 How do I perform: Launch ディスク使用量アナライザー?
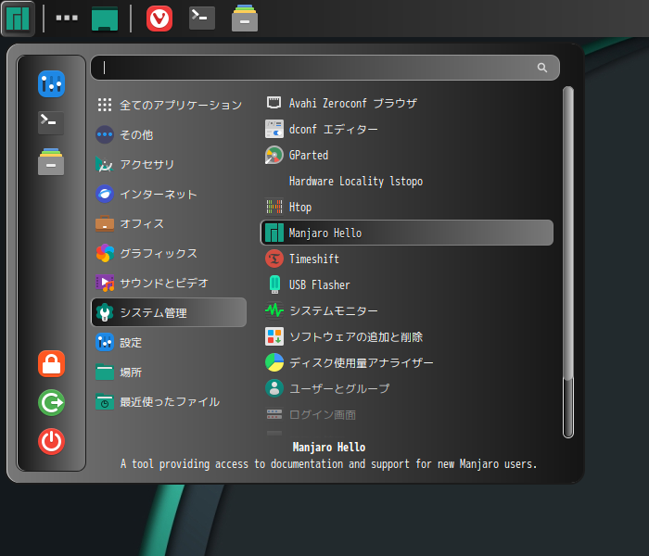[407, 363]
